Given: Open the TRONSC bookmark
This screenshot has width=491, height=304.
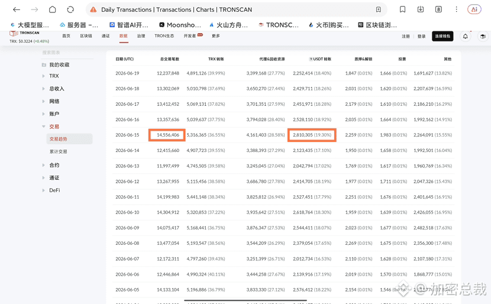Looking at the screenshot, I should [279, 25].
